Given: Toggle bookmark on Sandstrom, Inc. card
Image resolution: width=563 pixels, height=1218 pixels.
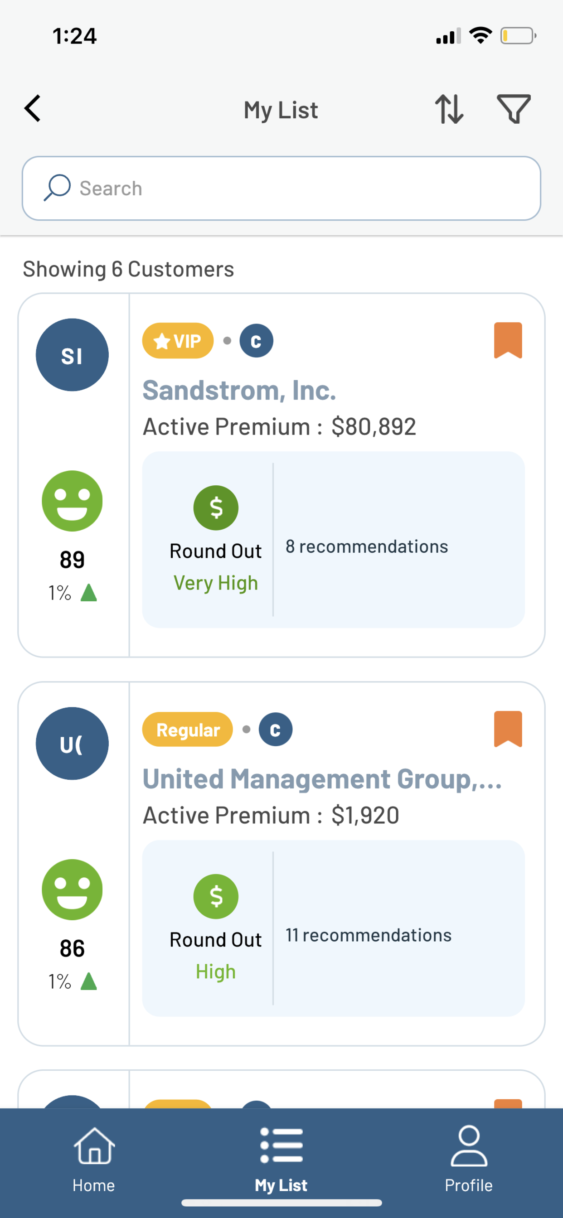Looking at the screenshot, I should click(x=508, y=340).
